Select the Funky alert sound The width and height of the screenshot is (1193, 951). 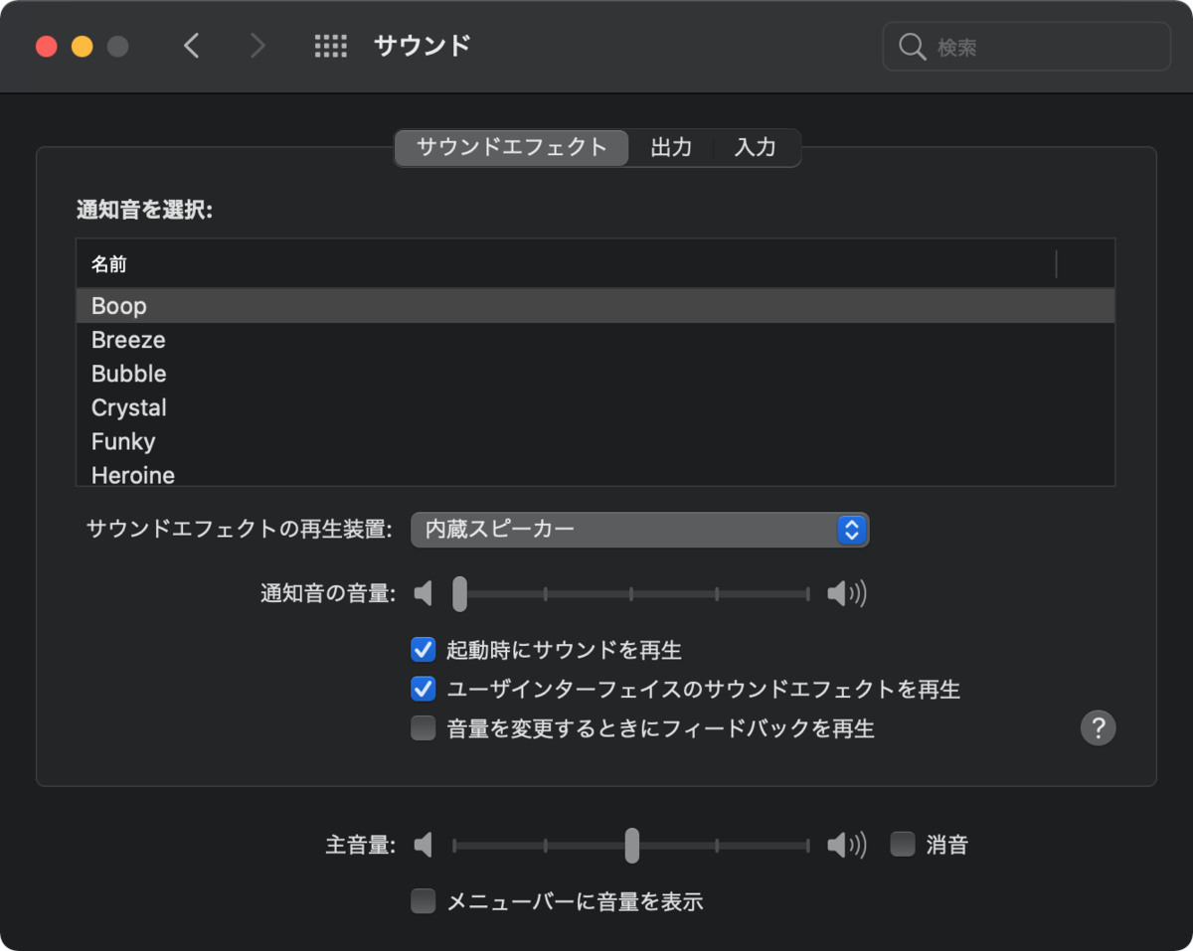122,441
